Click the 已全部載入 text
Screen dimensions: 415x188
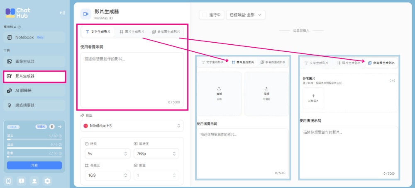pos(301,30)
